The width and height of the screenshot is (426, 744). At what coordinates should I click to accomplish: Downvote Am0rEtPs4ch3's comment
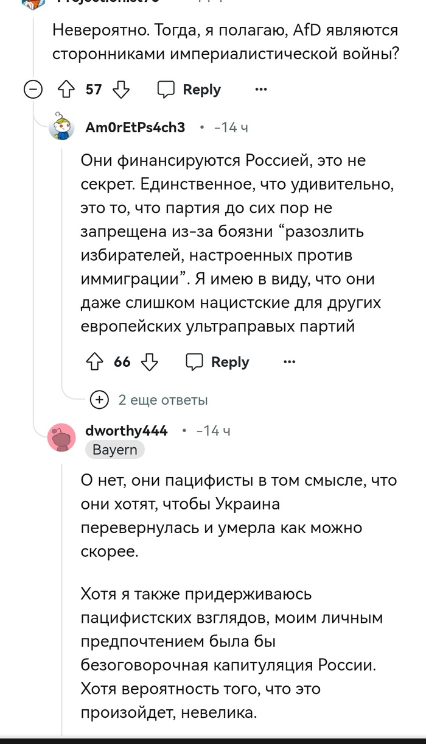point(150,362)
